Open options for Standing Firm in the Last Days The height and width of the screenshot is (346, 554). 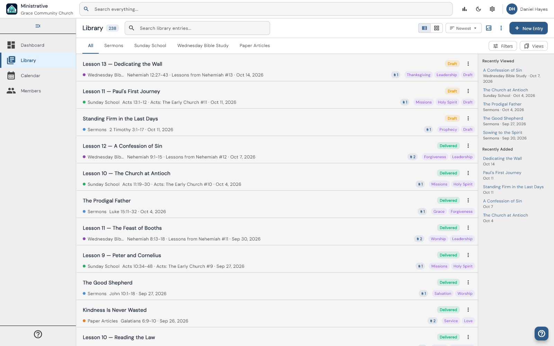coord(468,118)
